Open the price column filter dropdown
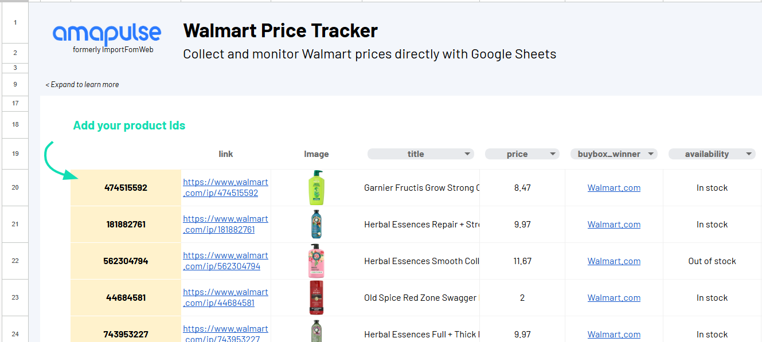 coord(553,154)
